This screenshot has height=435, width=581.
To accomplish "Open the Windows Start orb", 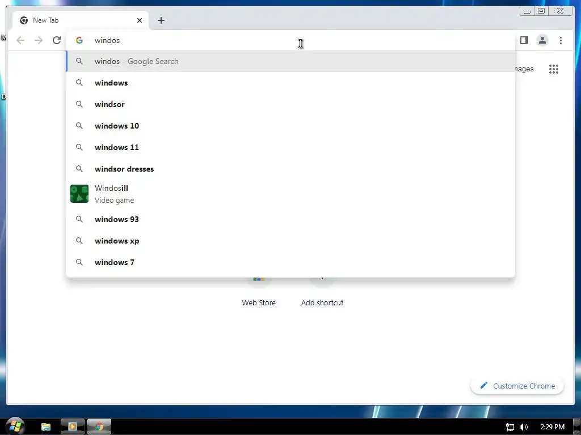I will [x=15, y=426].
